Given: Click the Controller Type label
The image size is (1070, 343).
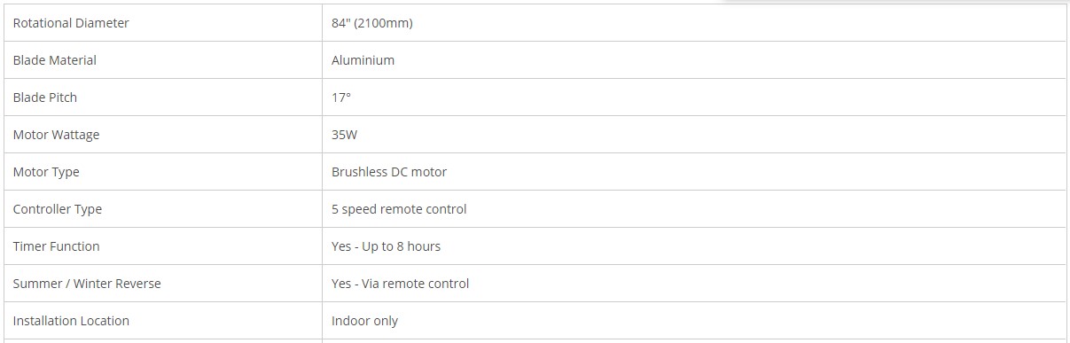Looking at the screenshot, I should (58, 209).
